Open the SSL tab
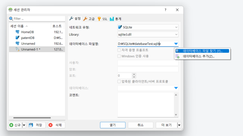Image resolution: width=243 pixels, height=136 pixels. (102, 19)
